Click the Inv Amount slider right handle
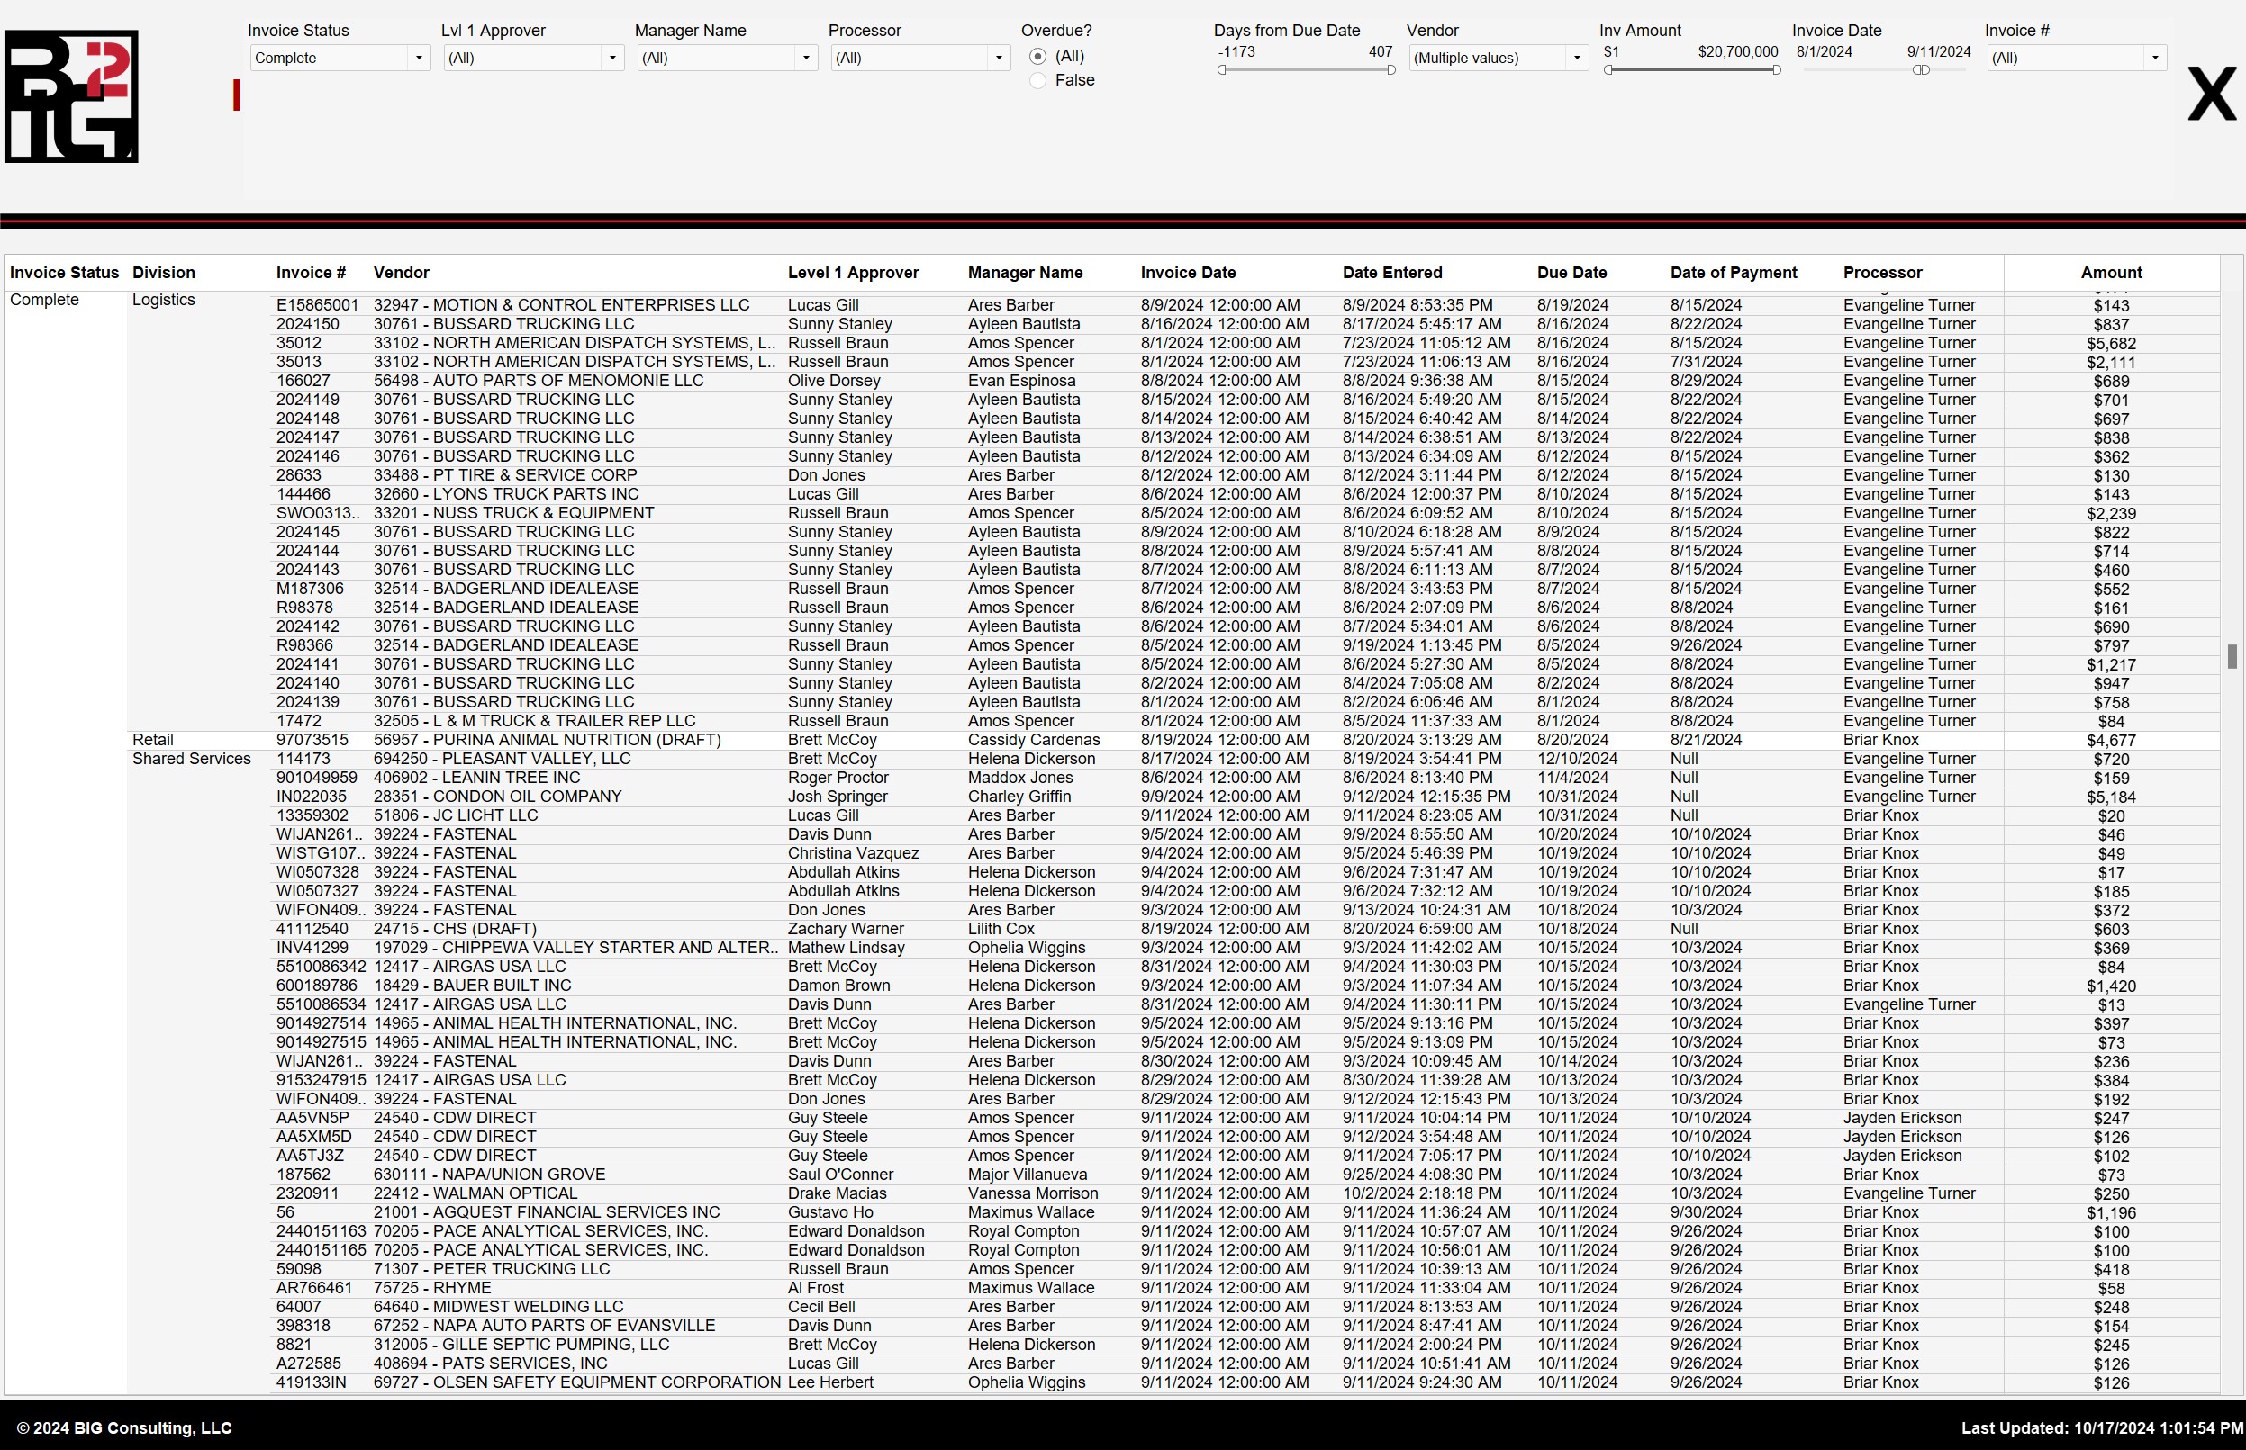Screen dimensions: 2246x1450 click(1776, 69)
